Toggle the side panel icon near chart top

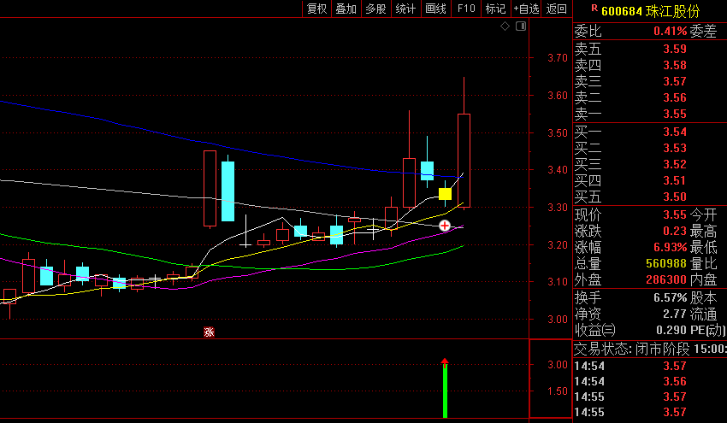pos(521,26)
